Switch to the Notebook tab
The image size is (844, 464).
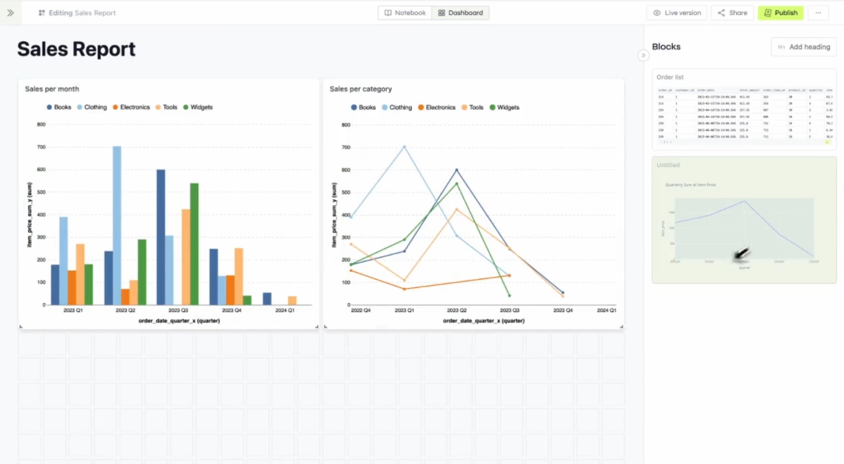(x=405, y=13)
